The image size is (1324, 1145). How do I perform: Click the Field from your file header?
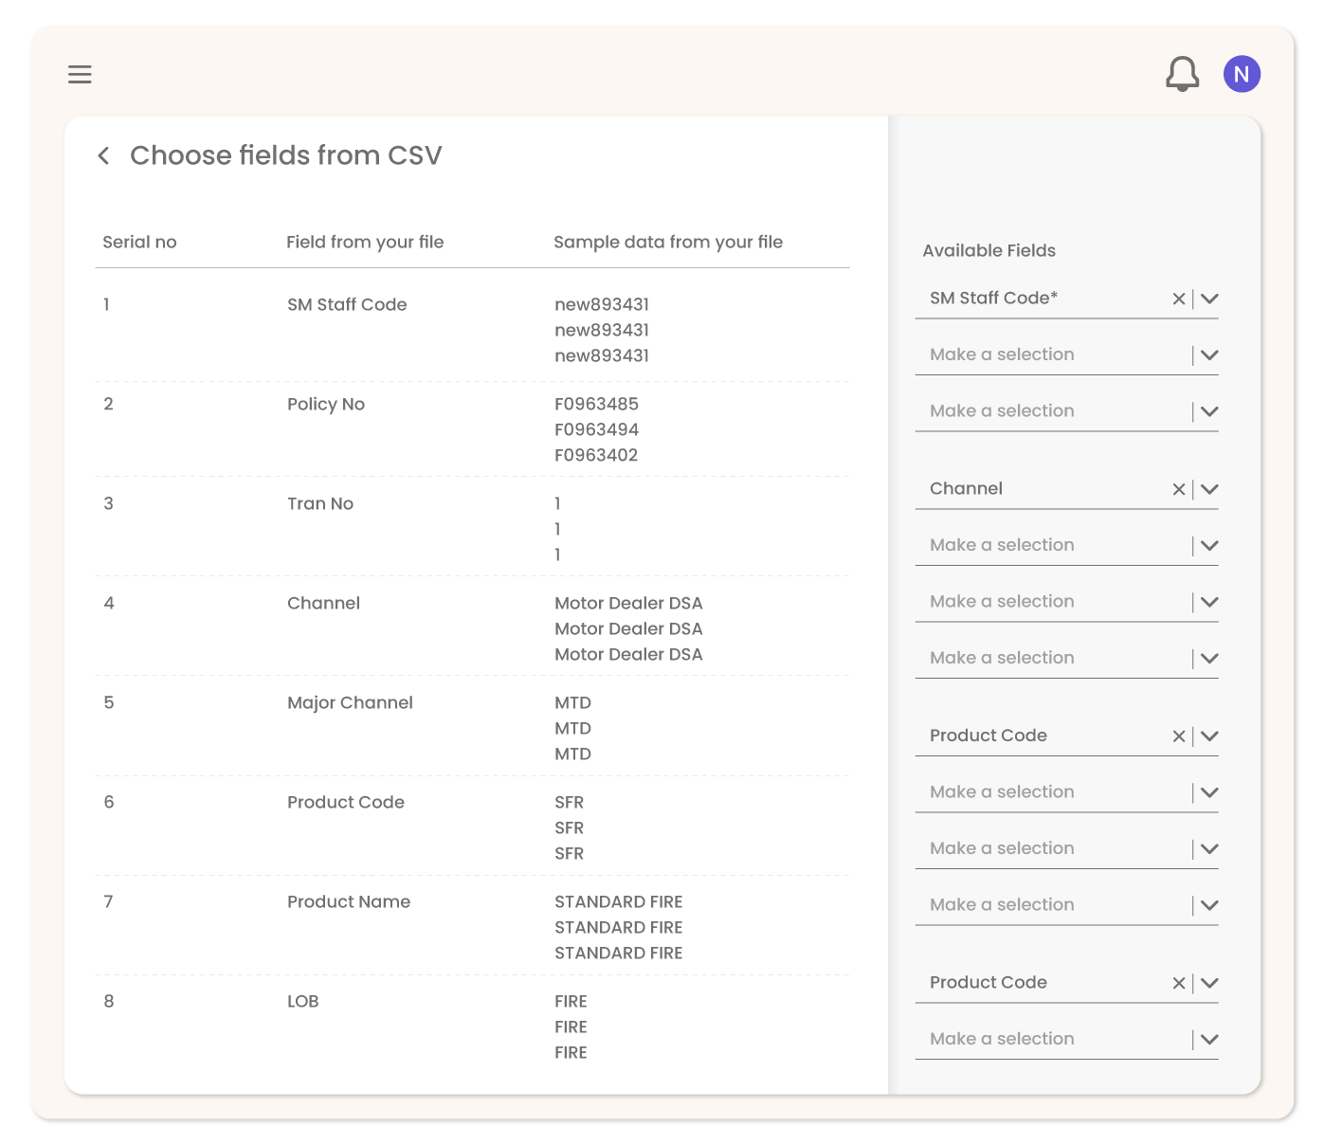pyautogui.click(x=365, y=242)
